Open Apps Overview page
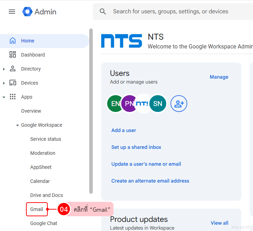 click(x=31, y=111)
